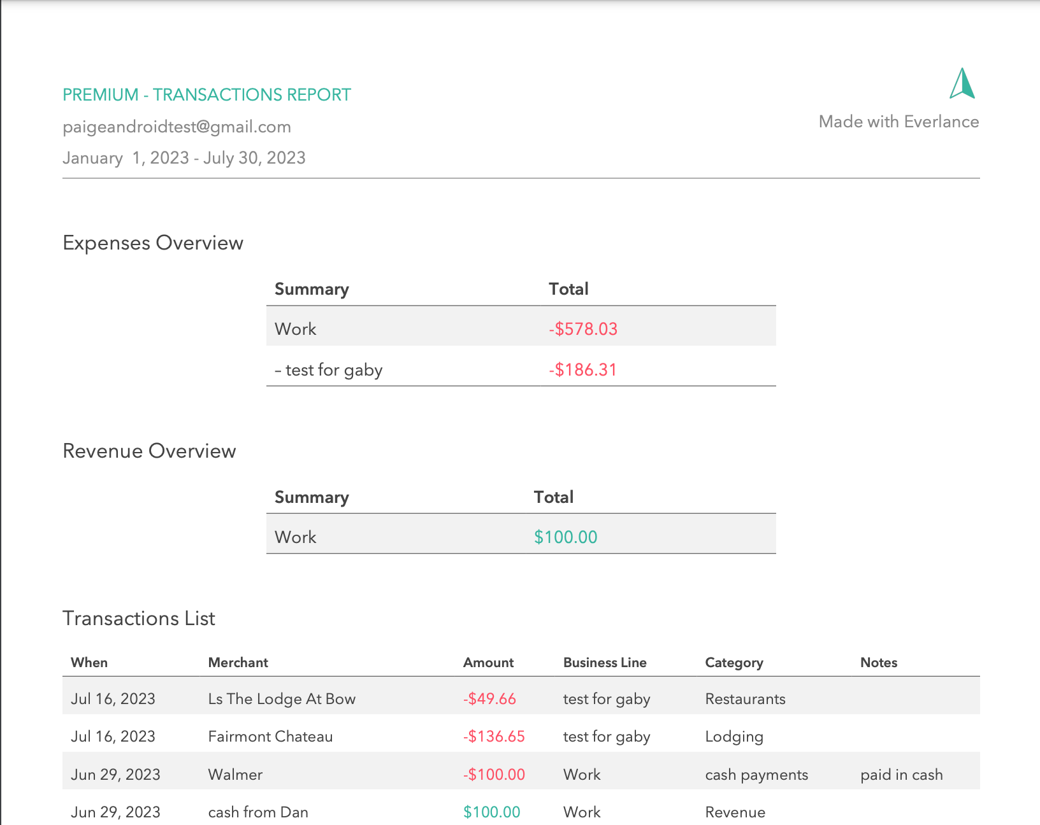Select the PREMIUM - TRANSACTIONS REPORT title
1040x825 pixels.
tap(206, 94)
